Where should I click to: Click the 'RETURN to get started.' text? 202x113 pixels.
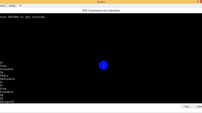point(27,17)
